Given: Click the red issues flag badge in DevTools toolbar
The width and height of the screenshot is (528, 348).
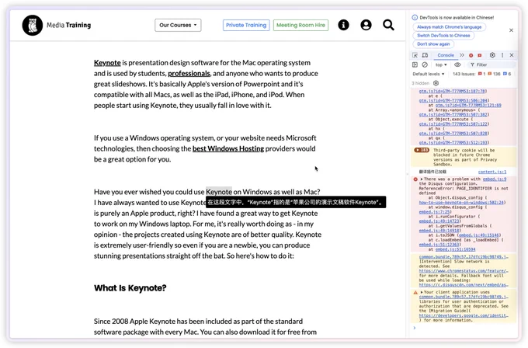Looking at the screenshot, I should point(480,55).
